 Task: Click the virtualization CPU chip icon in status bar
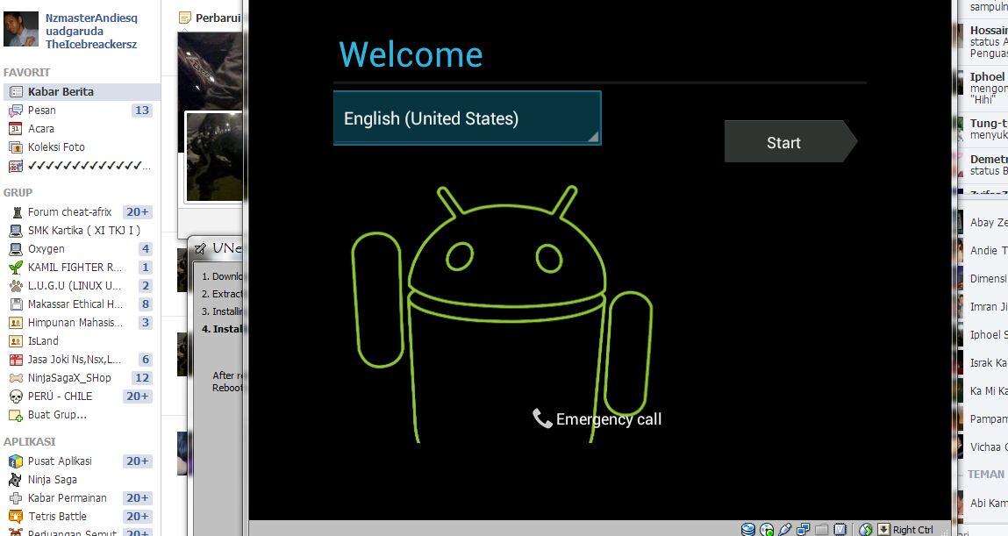[x=840, y=530]
